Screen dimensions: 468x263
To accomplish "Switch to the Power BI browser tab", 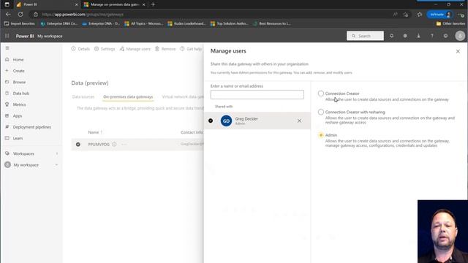I will [47, 4].
